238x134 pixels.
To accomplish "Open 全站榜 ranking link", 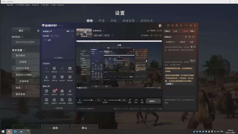I will click(145, 35).
